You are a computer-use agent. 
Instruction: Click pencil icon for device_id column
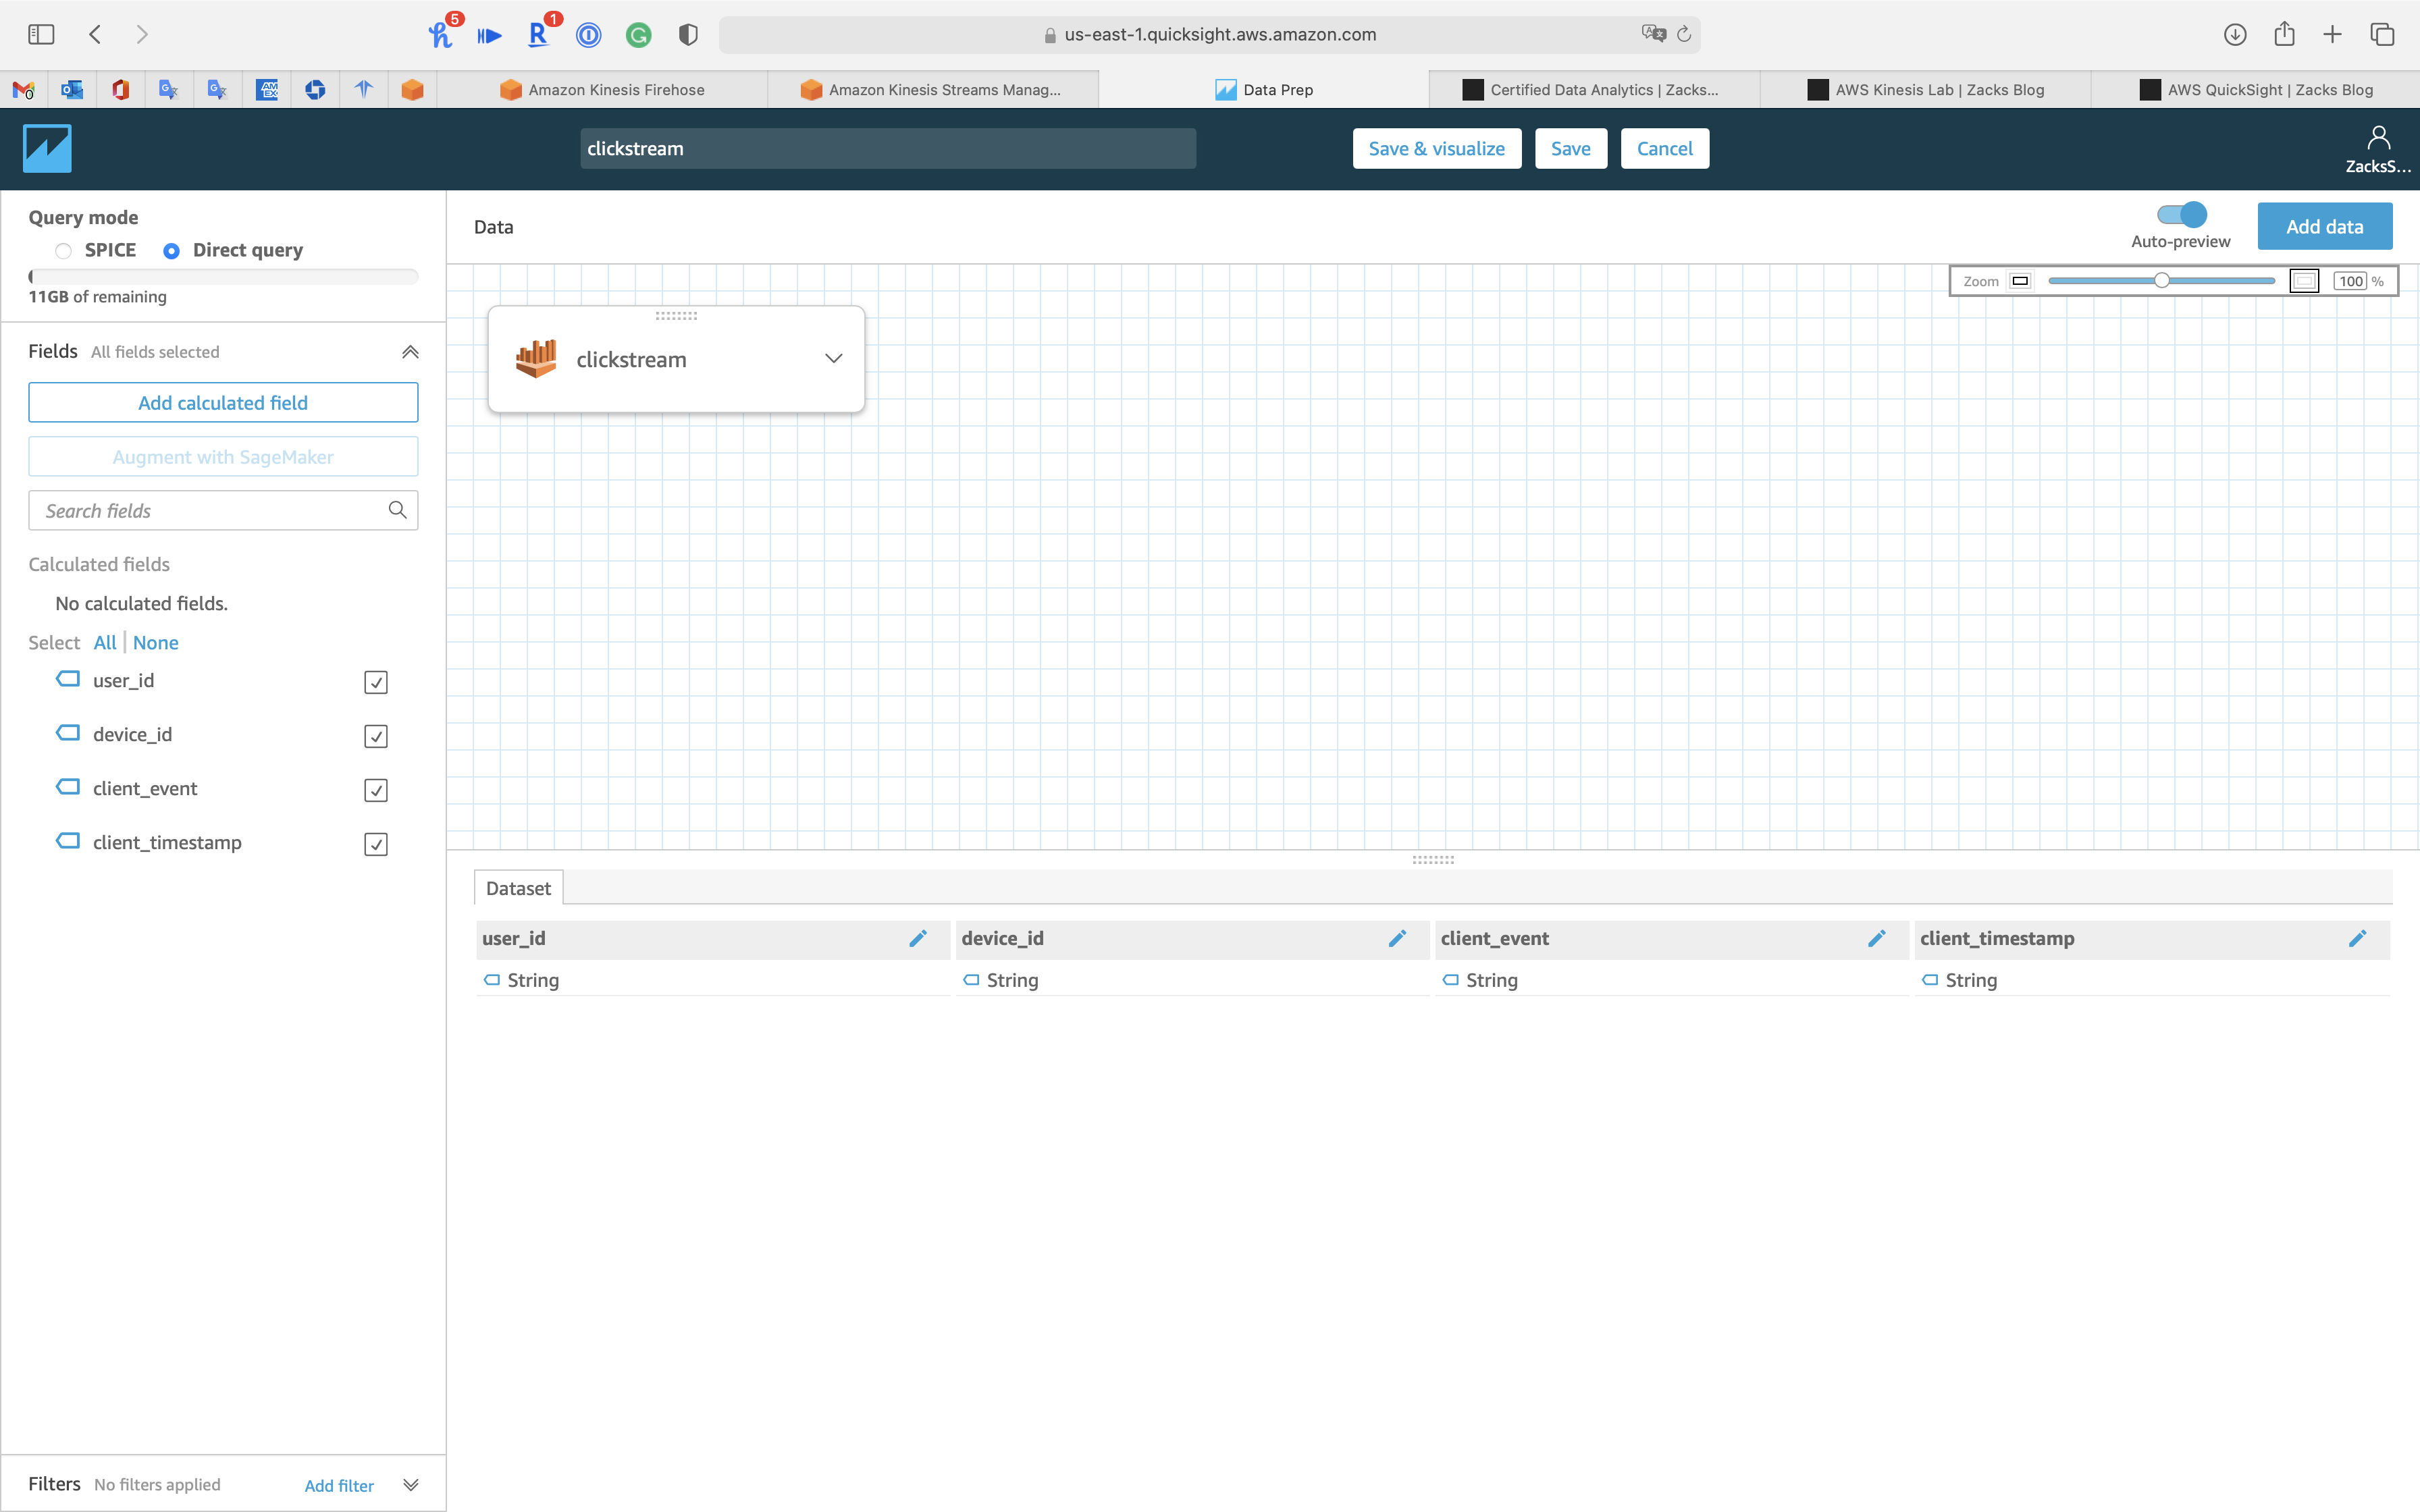(x=1397, y=938)
